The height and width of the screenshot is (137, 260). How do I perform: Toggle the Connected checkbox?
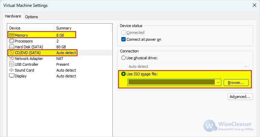pyautogui.click(x=123, y=32)
